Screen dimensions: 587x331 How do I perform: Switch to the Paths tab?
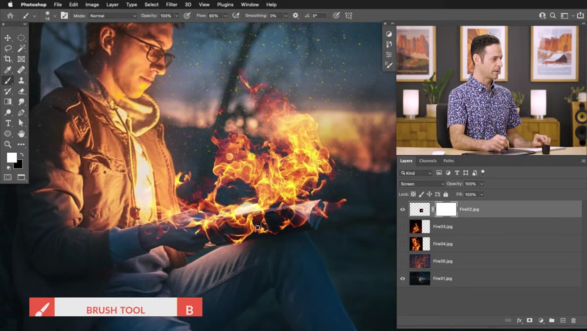[449, 161]
